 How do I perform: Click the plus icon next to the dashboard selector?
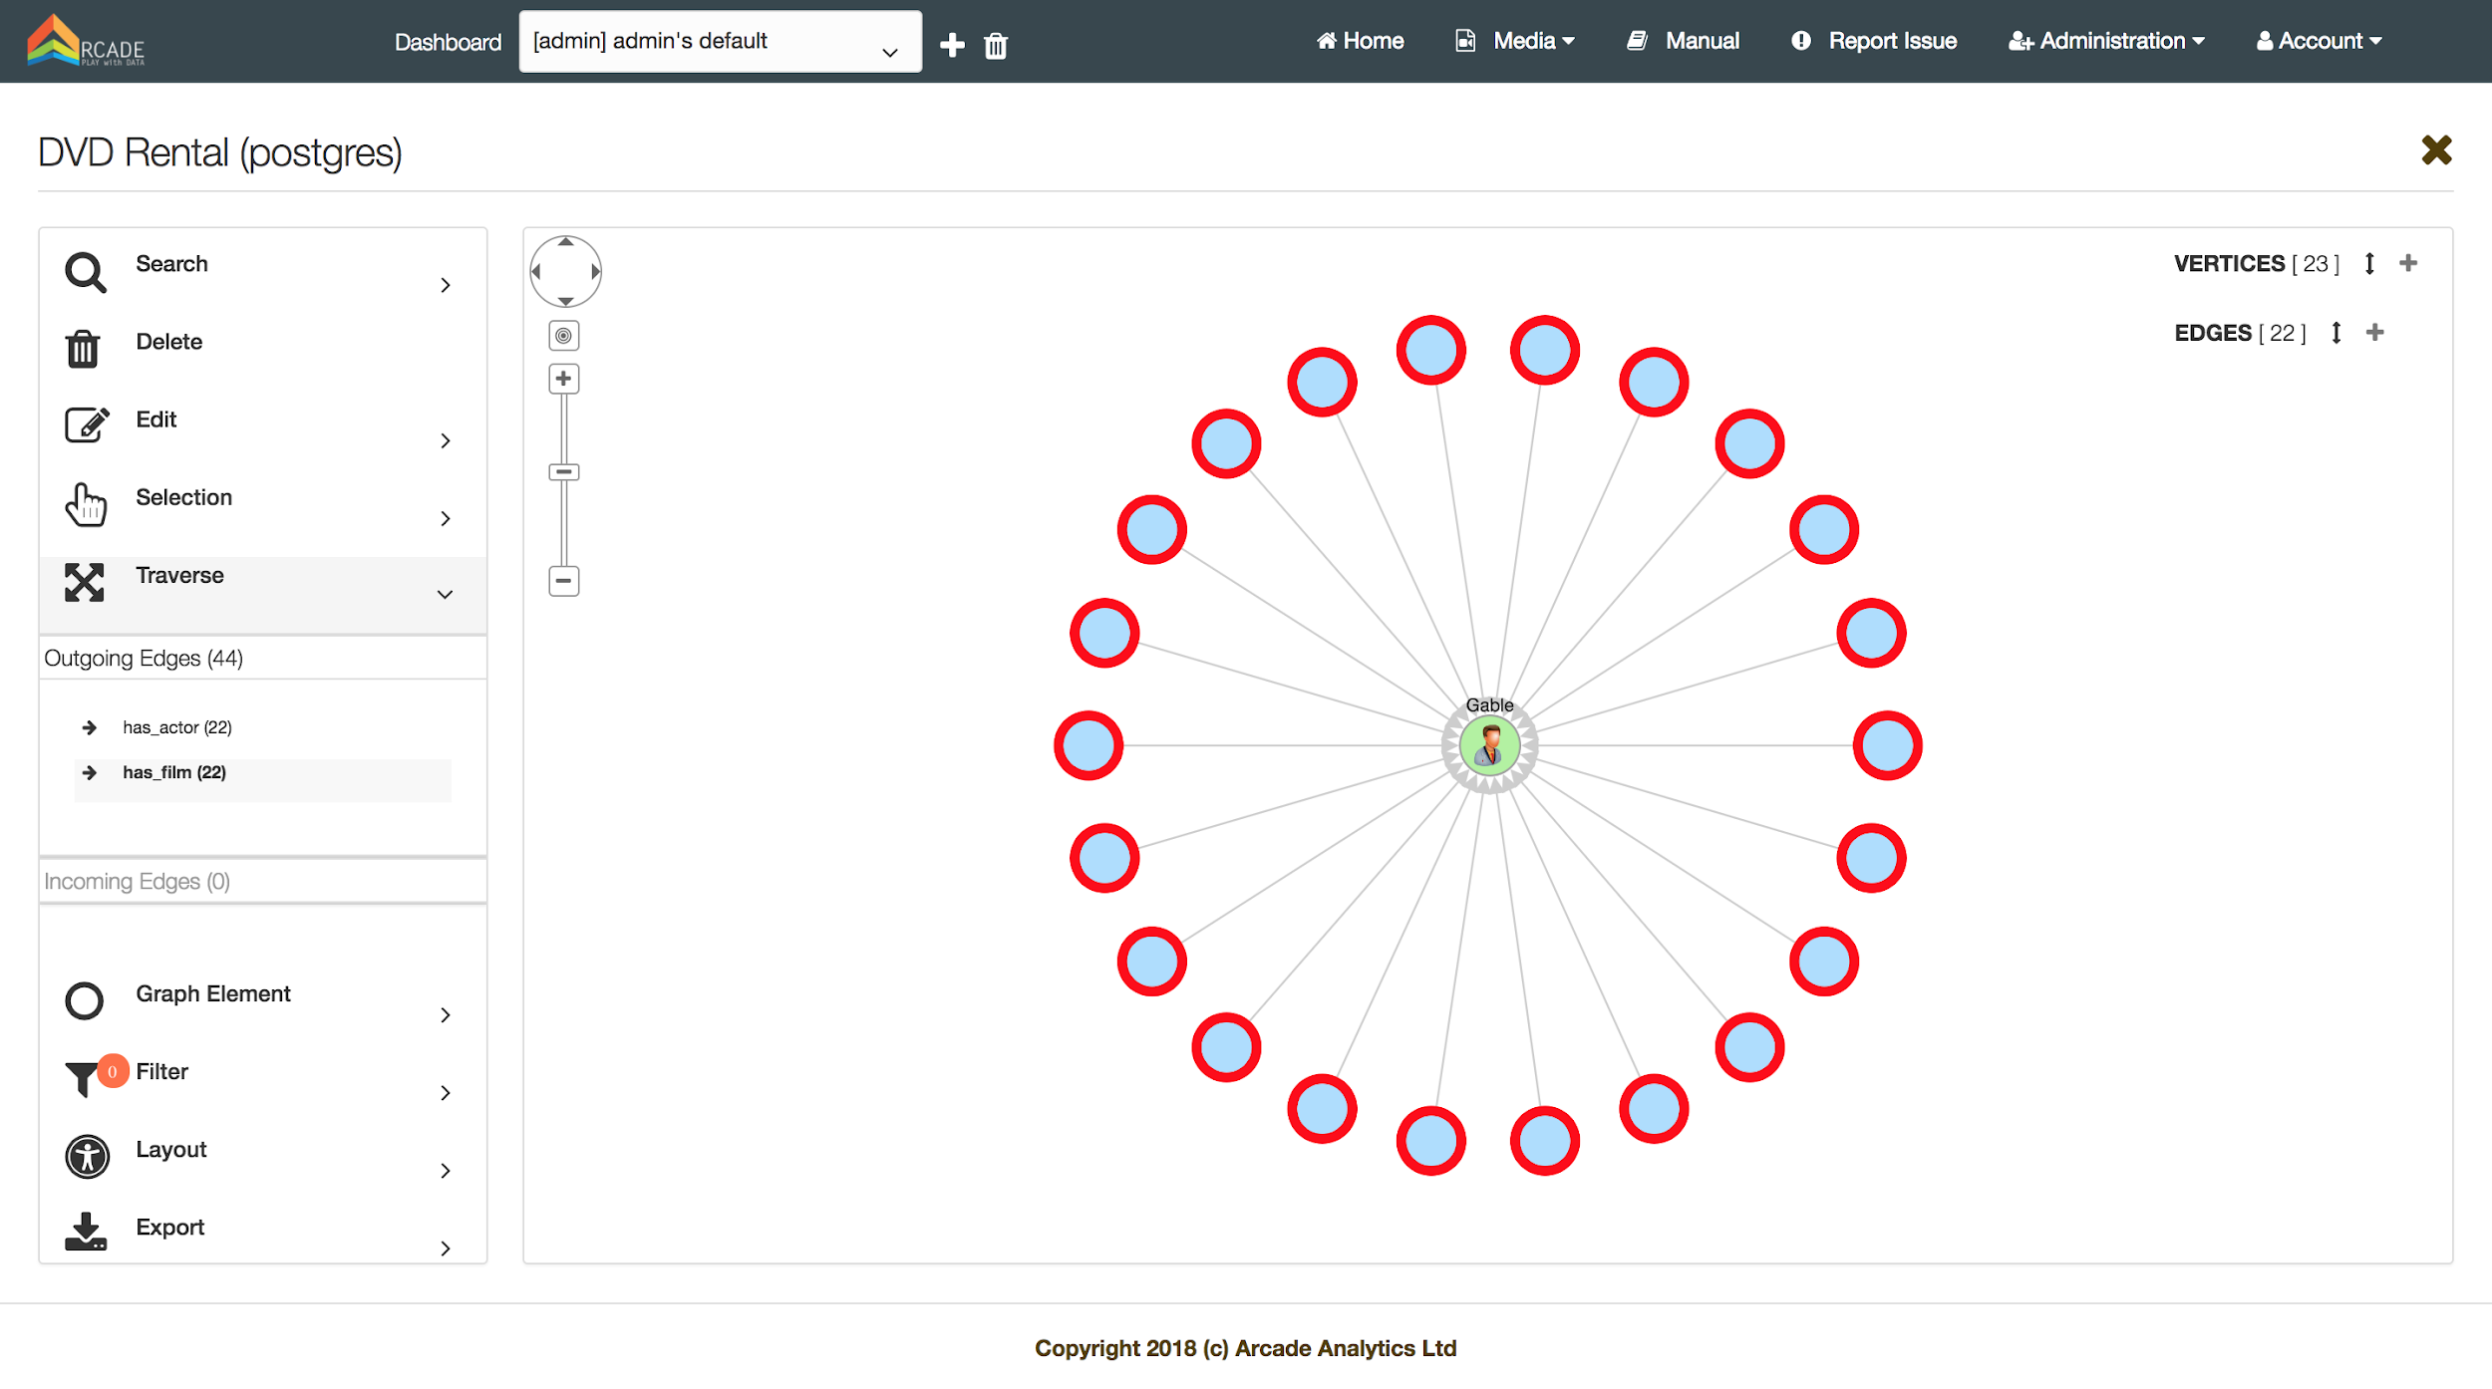click(952, 45)
